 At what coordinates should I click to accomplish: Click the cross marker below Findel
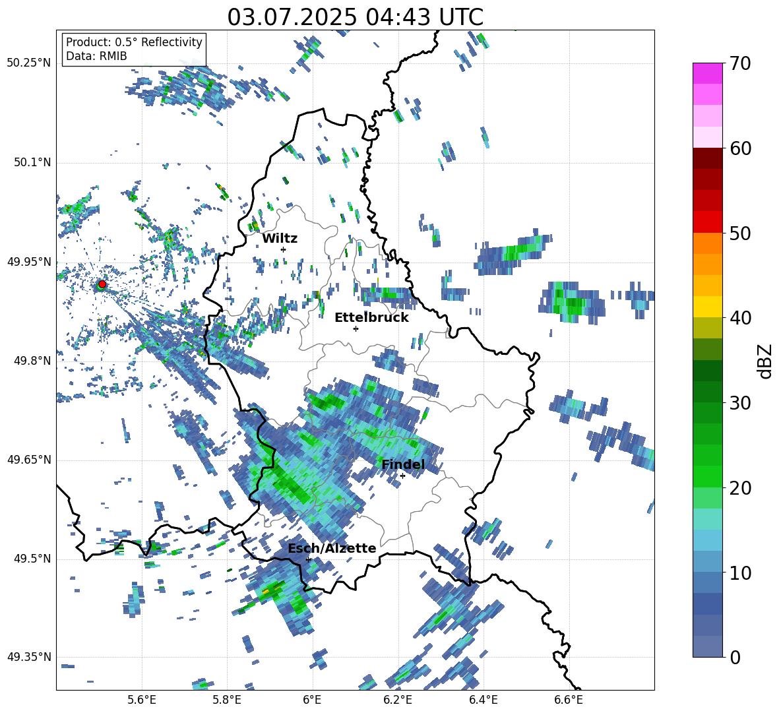[x=402, y=476]
